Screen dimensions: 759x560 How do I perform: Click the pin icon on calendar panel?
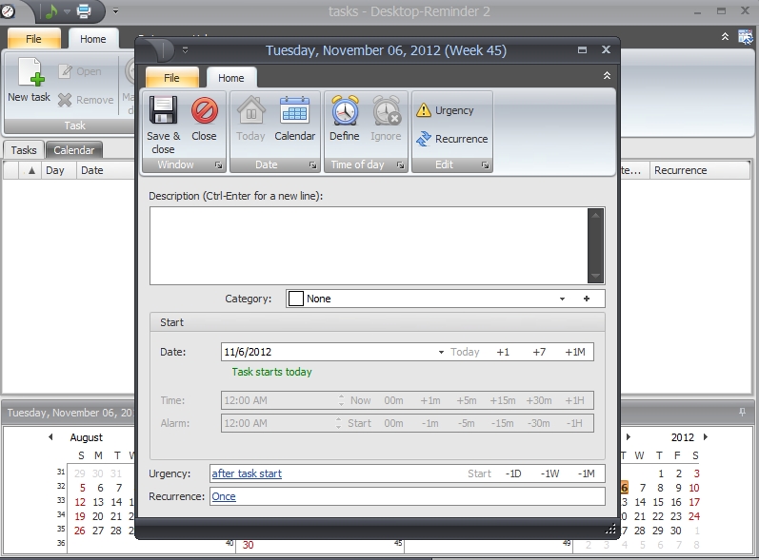(x=743, y=412)
